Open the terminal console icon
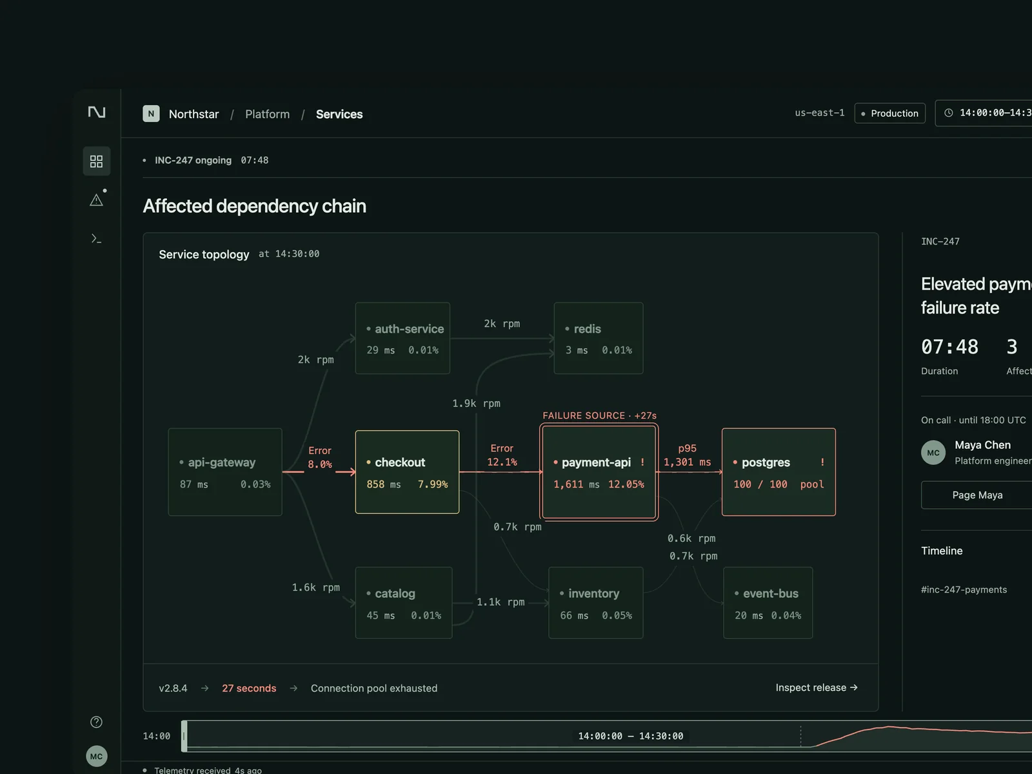The image size is (1032, 774). coord(97,239)
